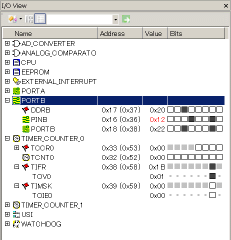Expand the ANALOG_COMPARATO node

(7, 53)
